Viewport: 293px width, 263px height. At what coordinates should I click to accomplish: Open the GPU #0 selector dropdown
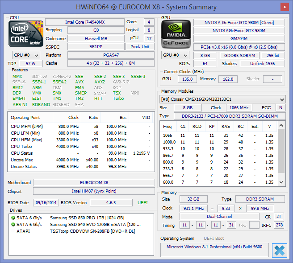click(x=175, y=55)
